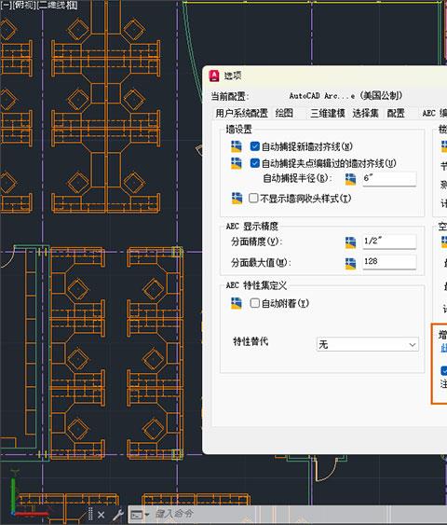Image resolution: width=447 pixels, height=525 pixels.
Task: Click the 分面最大值(M) input field
Action: pos(389,262)
